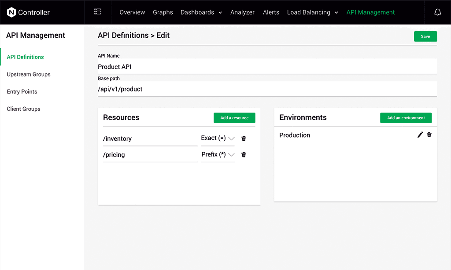Open the server stack menu icon
Image resolution: width=451 pixels, height=270 pixels.
click(98, 12)
